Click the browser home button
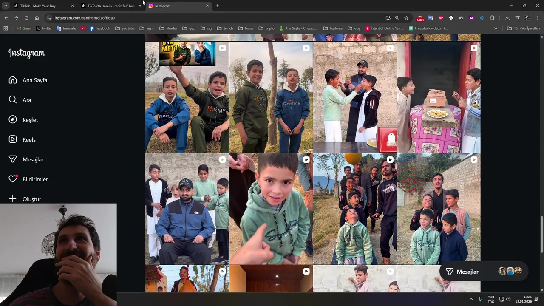The height and width of the screenshot is (306, 544). click(x=37, y=18)
